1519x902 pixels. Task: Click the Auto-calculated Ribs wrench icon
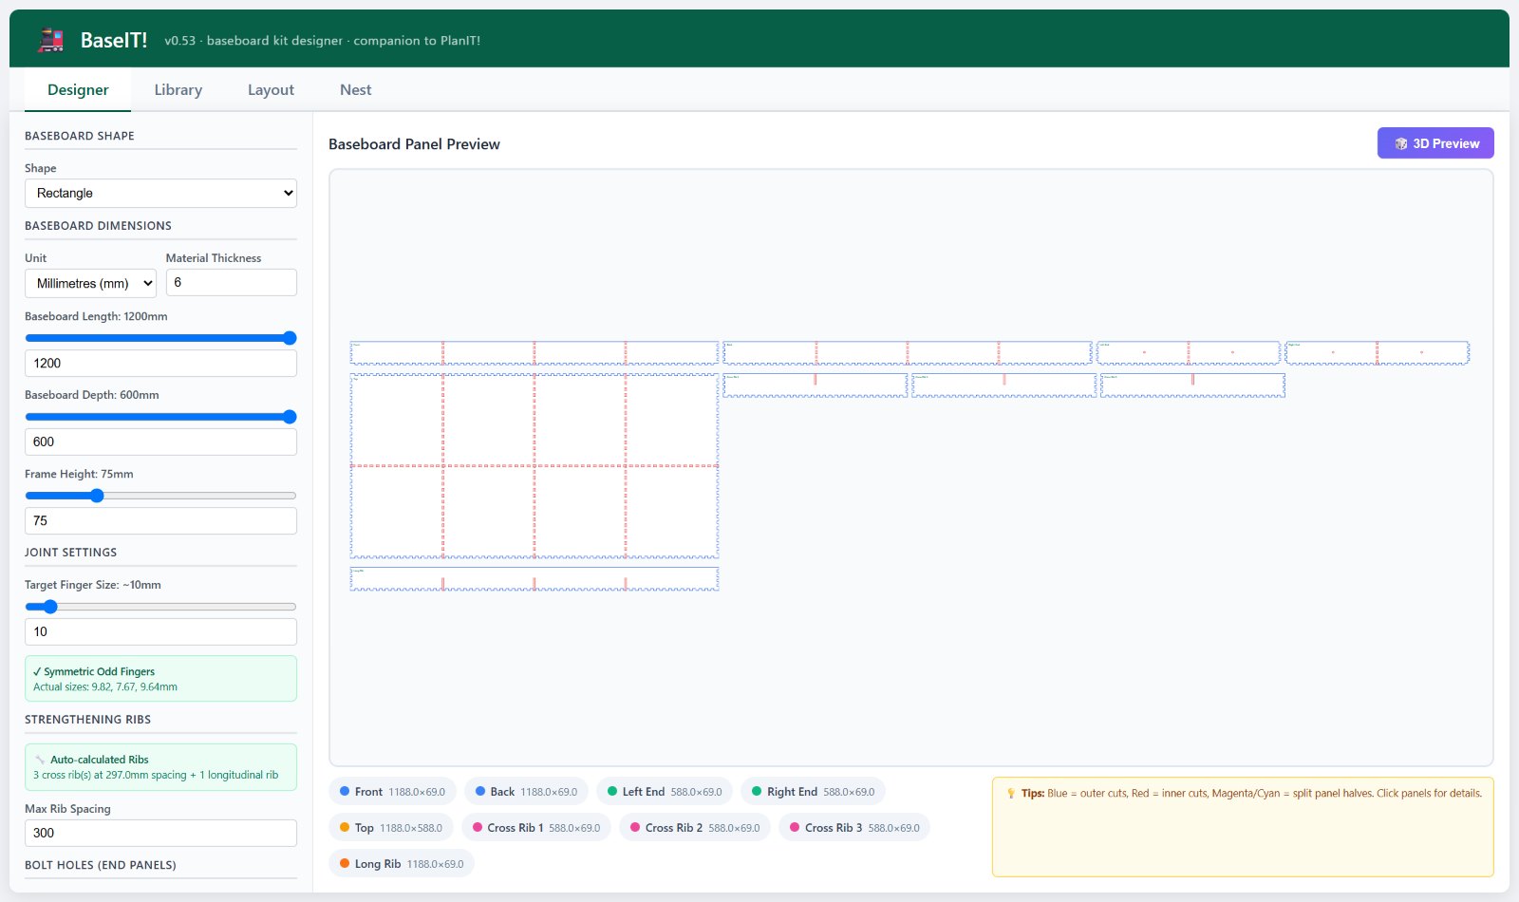point(40,760)
